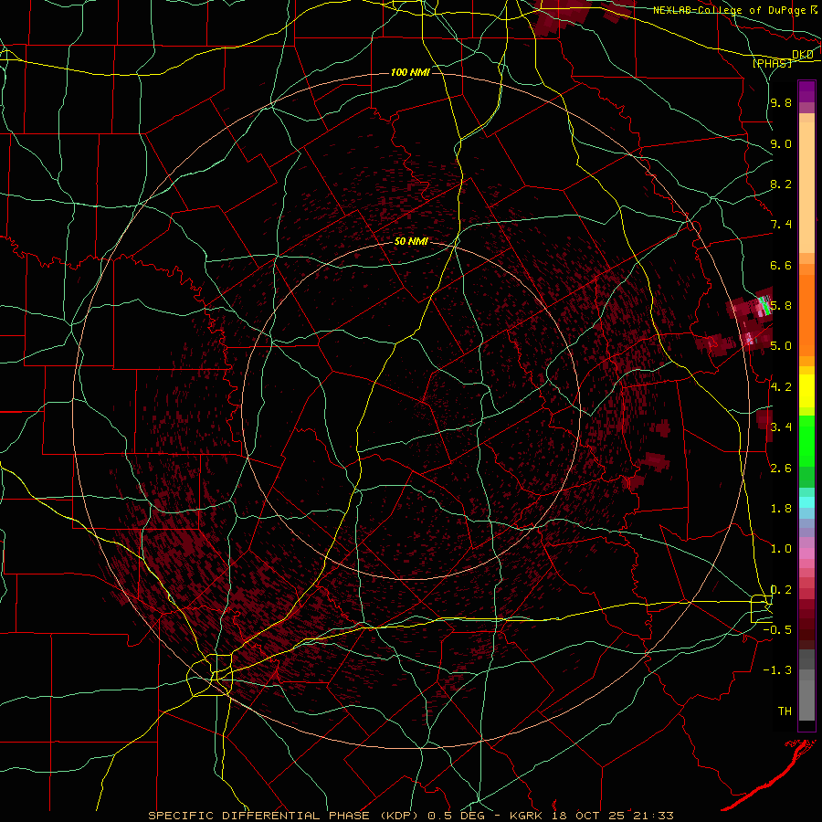This screenshot has width=822, height=822.
Task: Click the 9.8 scale value
Action: pyautogui.click(x=781, y=103)
